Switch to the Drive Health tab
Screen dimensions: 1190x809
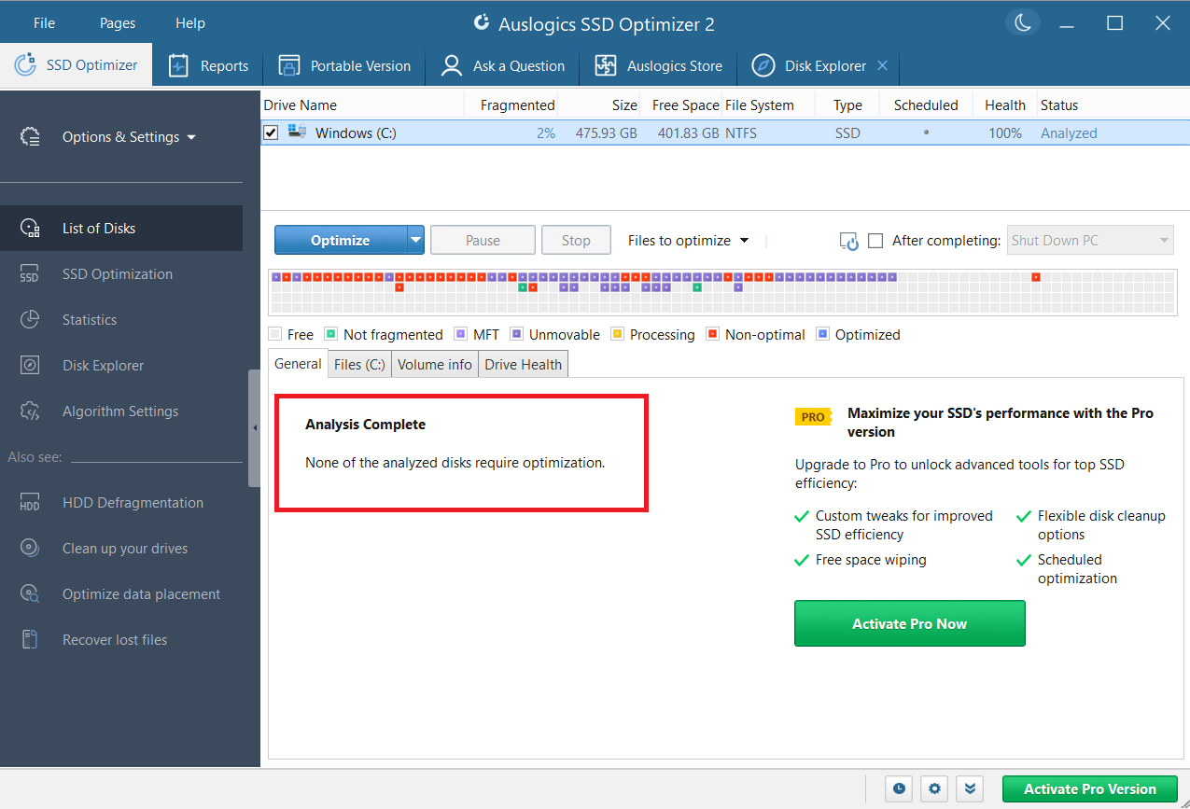point(523,365)
